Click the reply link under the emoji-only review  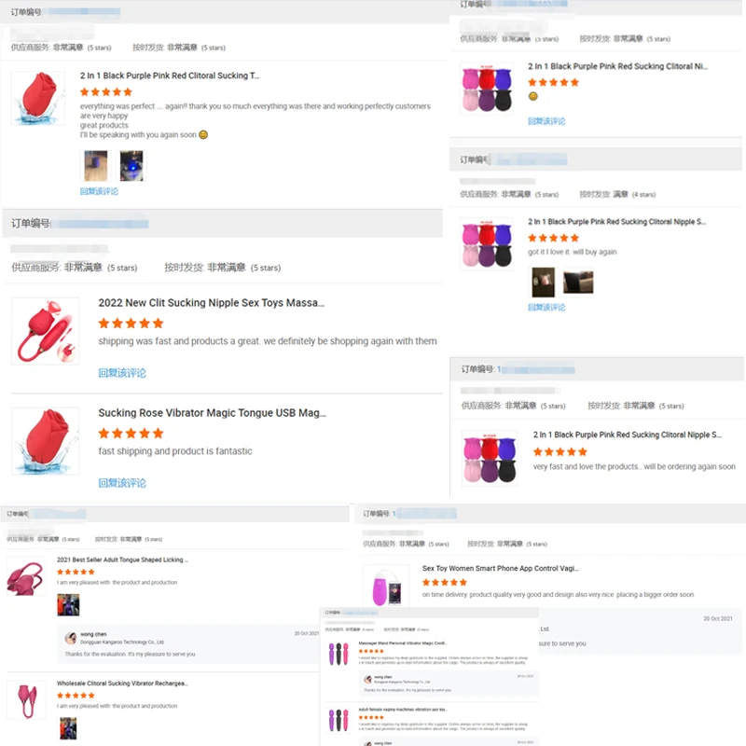(546, 121)
